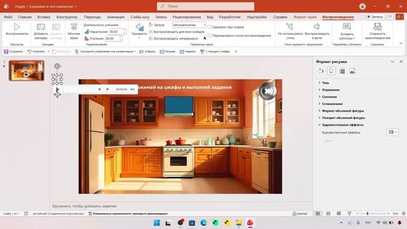Viewport: 407px width, 229px height.
Task: Open Эффекты pentagon pane icon
Action: (331, 71)
